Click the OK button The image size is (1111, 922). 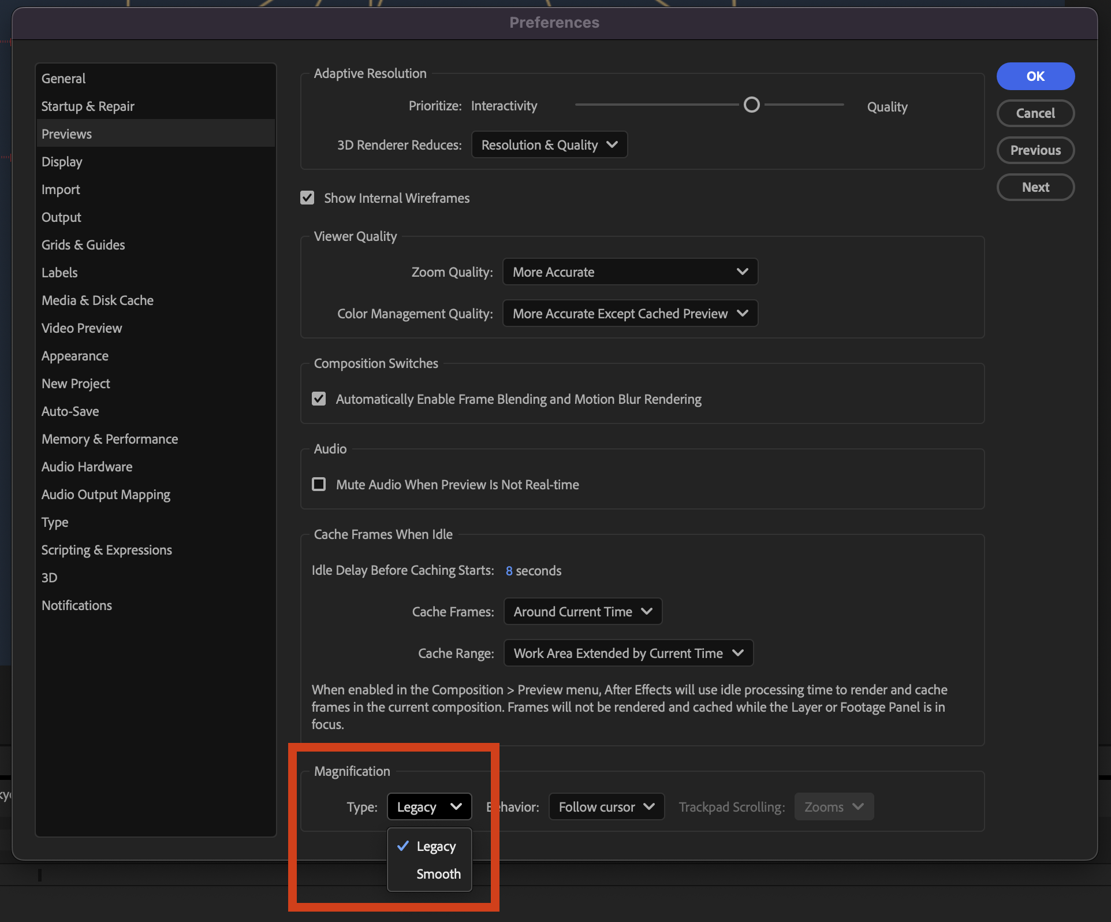(x=1035, y=76)
